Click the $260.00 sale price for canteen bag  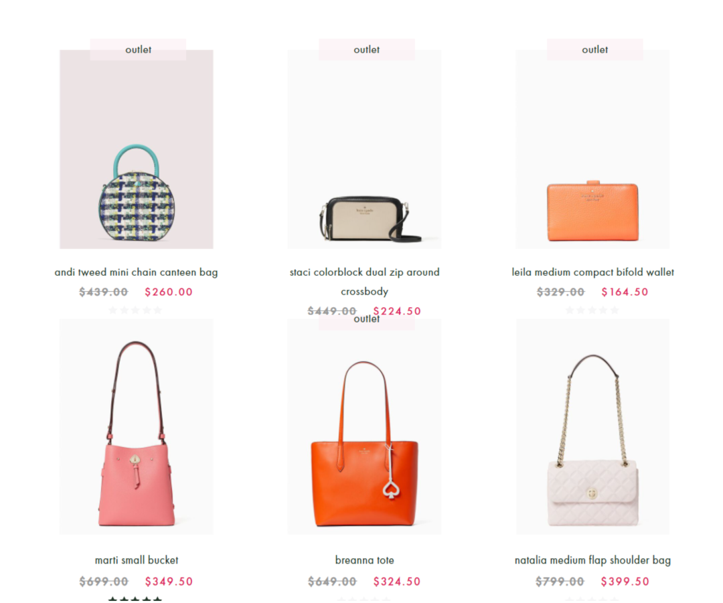(x=169, y=292)
